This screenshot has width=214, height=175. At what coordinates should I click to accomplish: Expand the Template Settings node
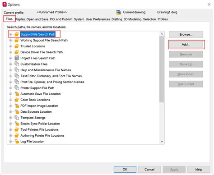[10, 118]
